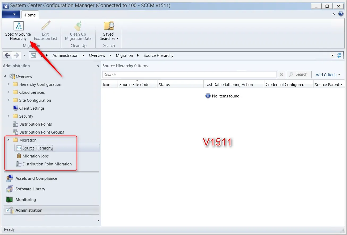Image resolution: width=347 pixels, height=235 pixels.
Task: Click the Assets and Compliance workspace icon
Action: click(x=10, y=178)
